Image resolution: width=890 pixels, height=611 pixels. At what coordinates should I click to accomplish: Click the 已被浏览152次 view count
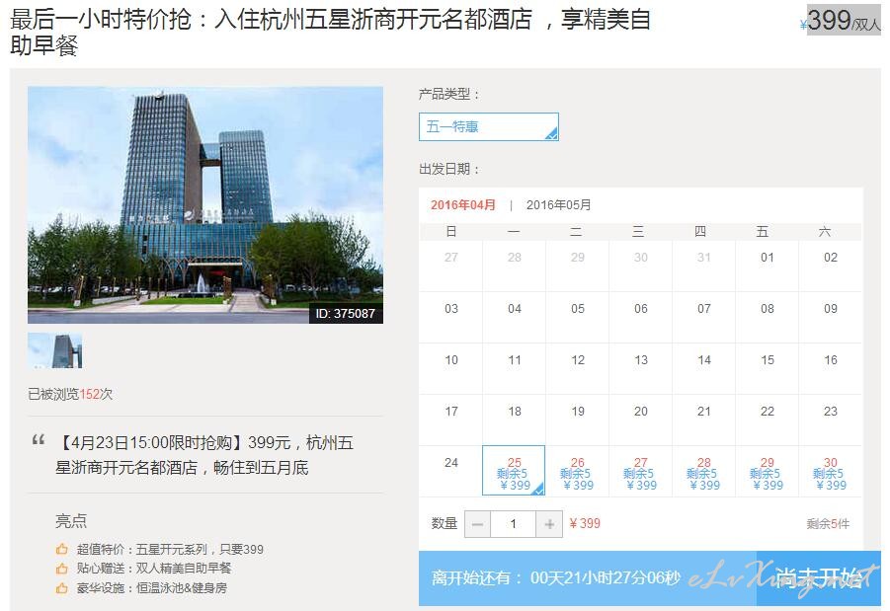pos(70,394)
